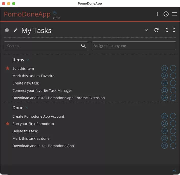This screenshot has height=175, width=180.
Task: Expand all lists with the expand arrows
Action: (x=167, y=30)
